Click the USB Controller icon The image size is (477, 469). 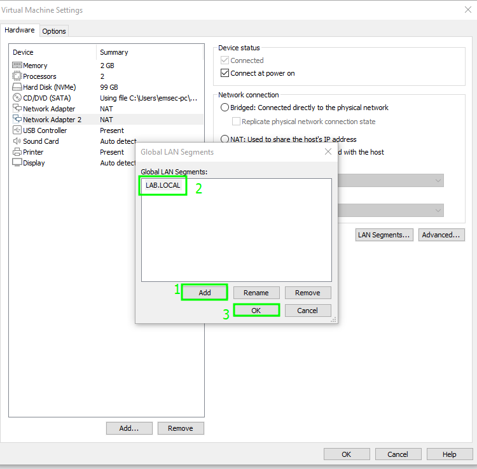[x=17, y=130]
